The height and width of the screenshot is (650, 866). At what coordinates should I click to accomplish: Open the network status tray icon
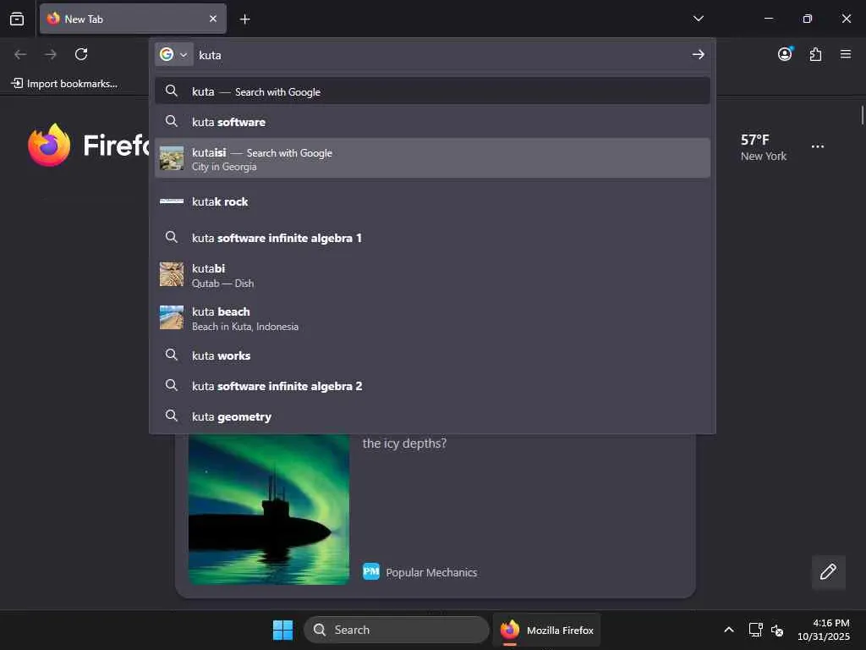755,630
